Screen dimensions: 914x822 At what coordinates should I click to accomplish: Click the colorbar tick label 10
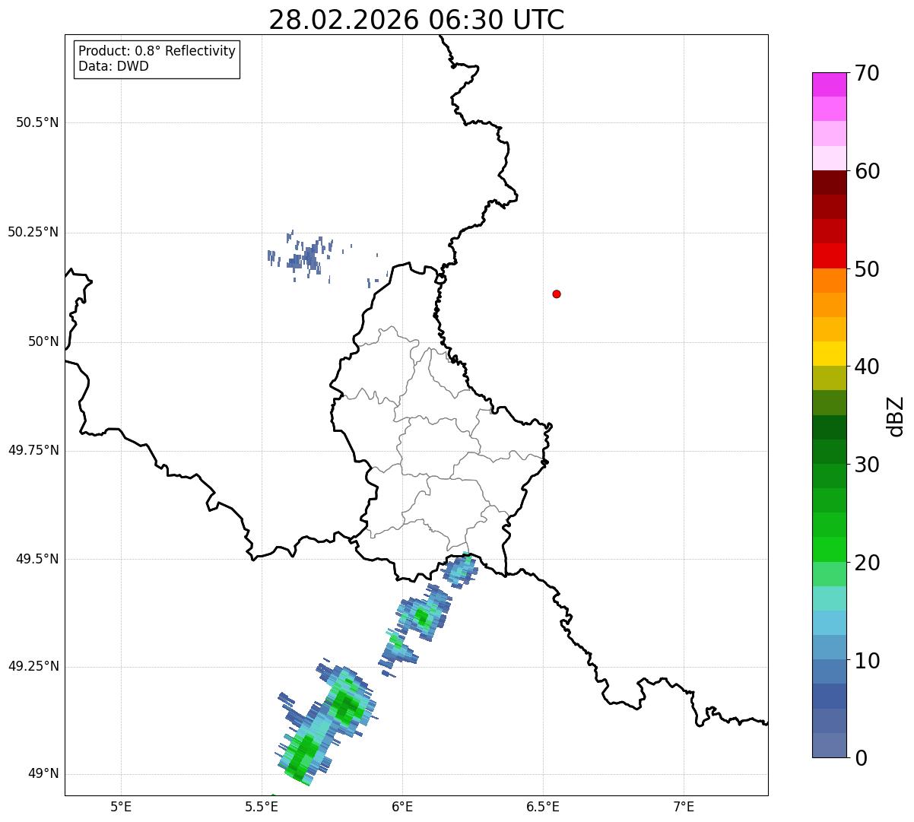[867, 660]
